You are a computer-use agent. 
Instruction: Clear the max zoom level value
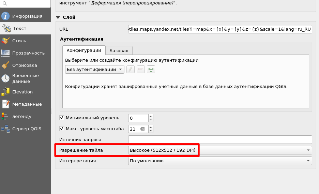click(x=142, y=129)
